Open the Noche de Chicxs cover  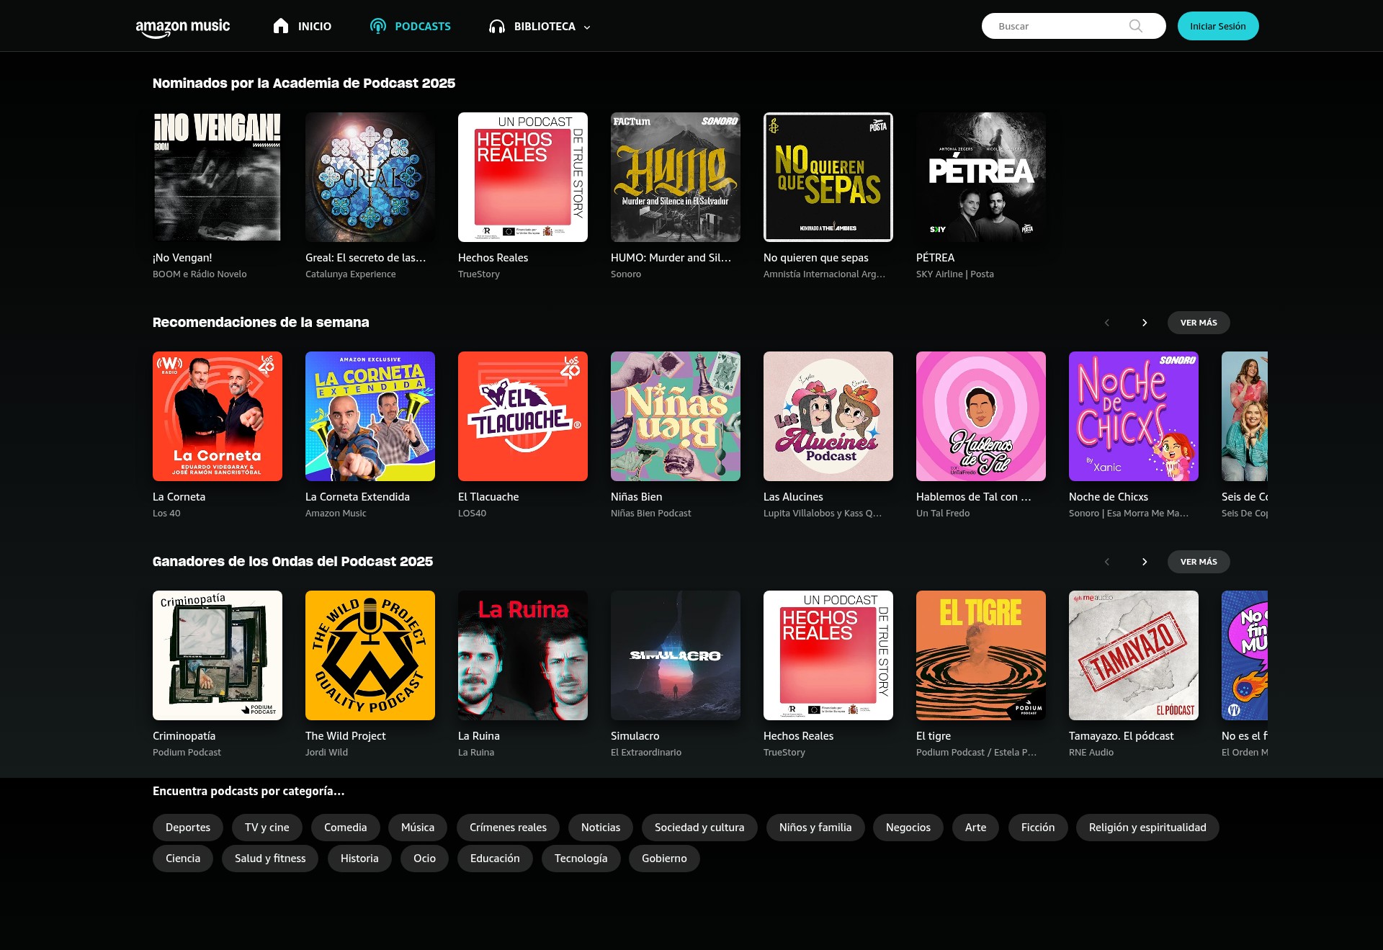[1134, 416]
